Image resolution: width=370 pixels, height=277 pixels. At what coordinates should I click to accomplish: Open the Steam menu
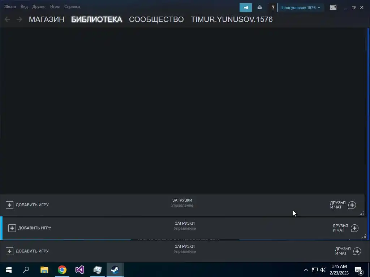(10, 6)
